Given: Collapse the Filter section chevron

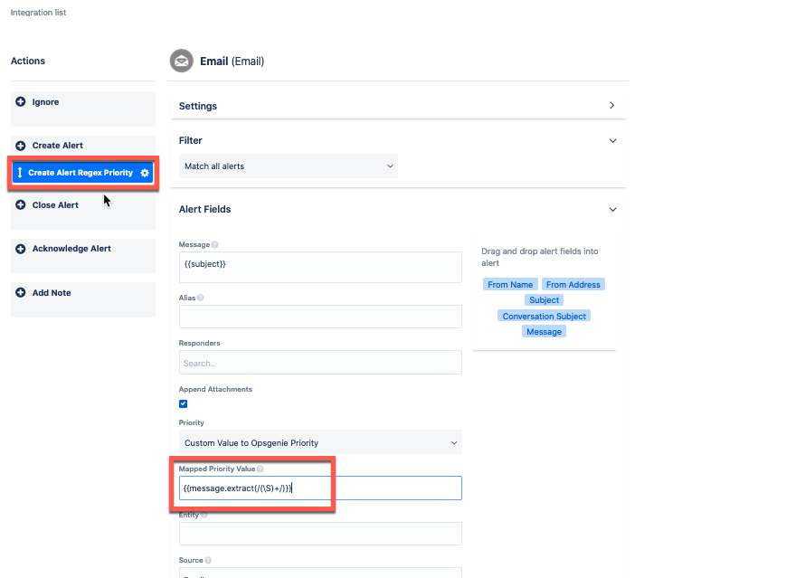Looking at the screenshot, I should (x=612, y=140).
